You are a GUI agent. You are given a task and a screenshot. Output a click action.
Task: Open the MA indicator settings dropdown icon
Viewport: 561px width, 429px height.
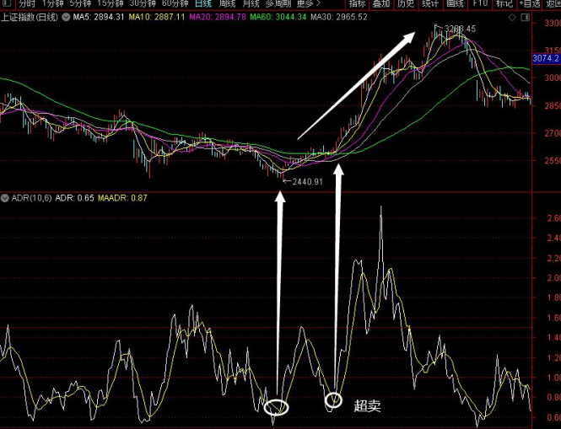(x=66, y=17)
